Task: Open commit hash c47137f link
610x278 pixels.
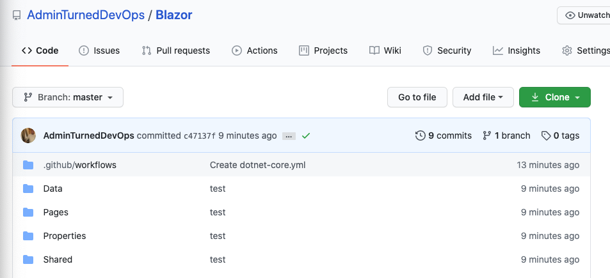Action: tap(200, 136)
